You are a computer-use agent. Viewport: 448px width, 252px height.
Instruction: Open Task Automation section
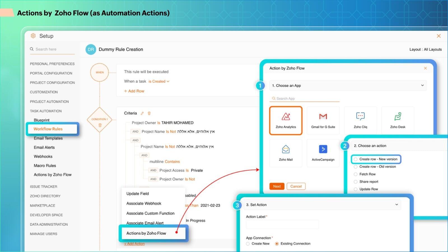tap(46, 111)
